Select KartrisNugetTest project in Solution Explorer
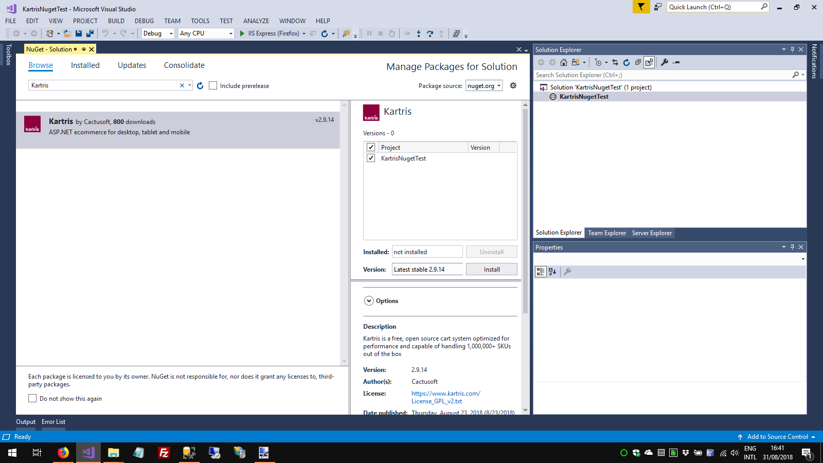Viewport: 823px width, 463px height. point(584,97)
